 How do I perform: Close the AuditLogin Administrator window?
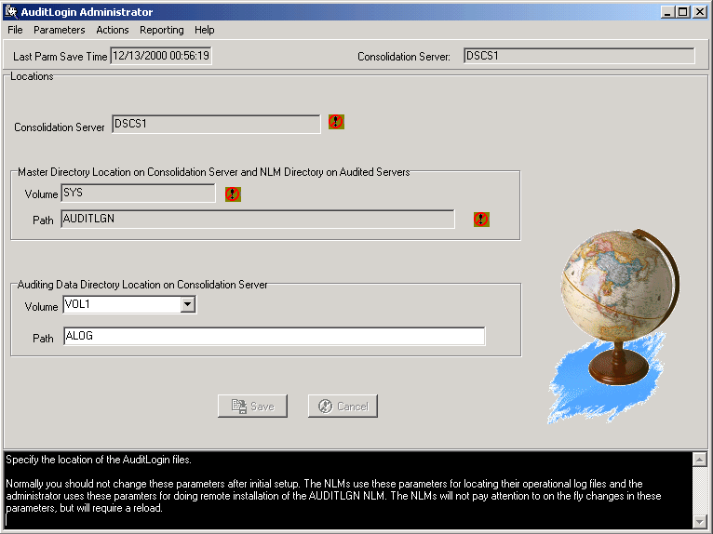tap(699, 12)
